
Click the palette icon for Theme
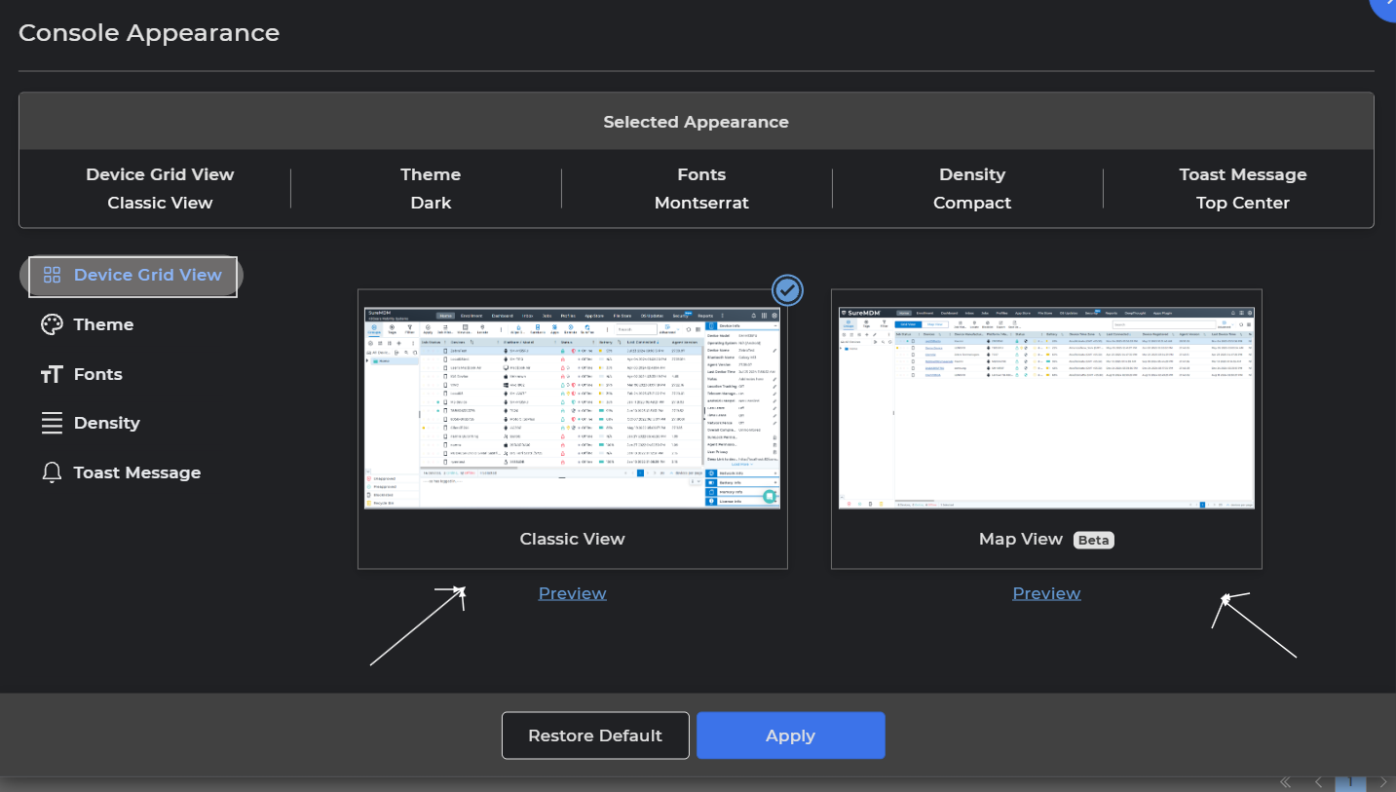tap(52, 324)
